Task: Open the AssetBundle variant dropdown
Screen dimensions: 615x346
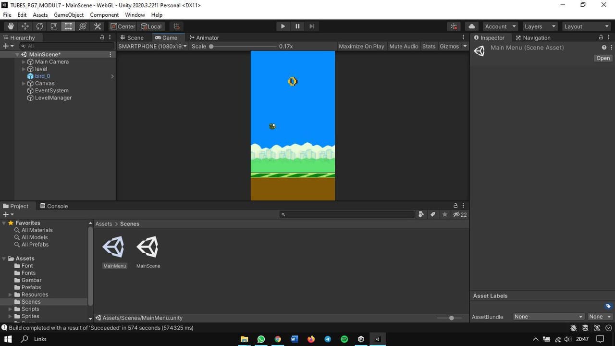Action: click(600, 317)
